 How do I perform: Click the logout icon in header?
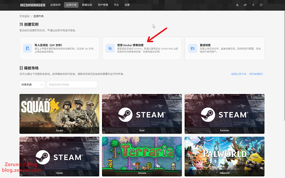click(x=261, y=5)
